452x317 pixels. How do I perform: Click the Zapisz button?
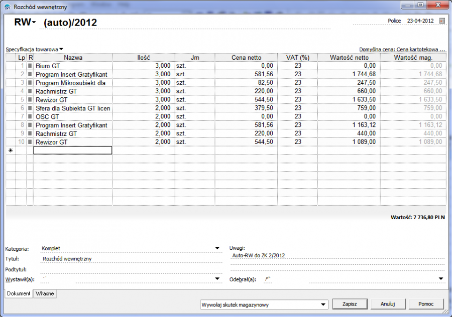pos(350,304)
